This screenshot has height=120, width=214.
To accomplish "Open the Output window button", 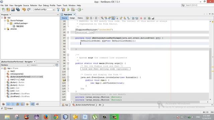I will tap(8, 108).
